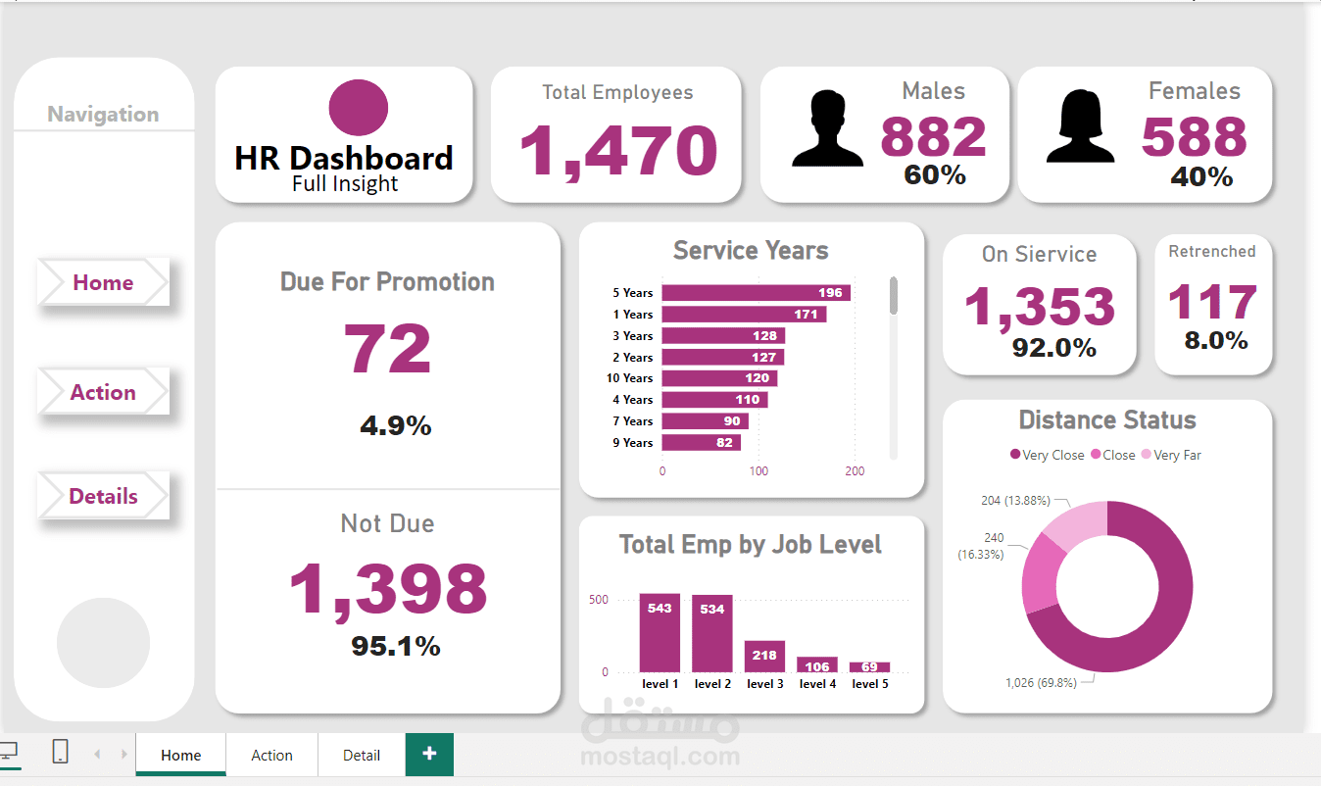The width and height of the screenshot is (1321, 786).
Task: Select the Very Far donut segment (204)
Action: pos(1078,524)
